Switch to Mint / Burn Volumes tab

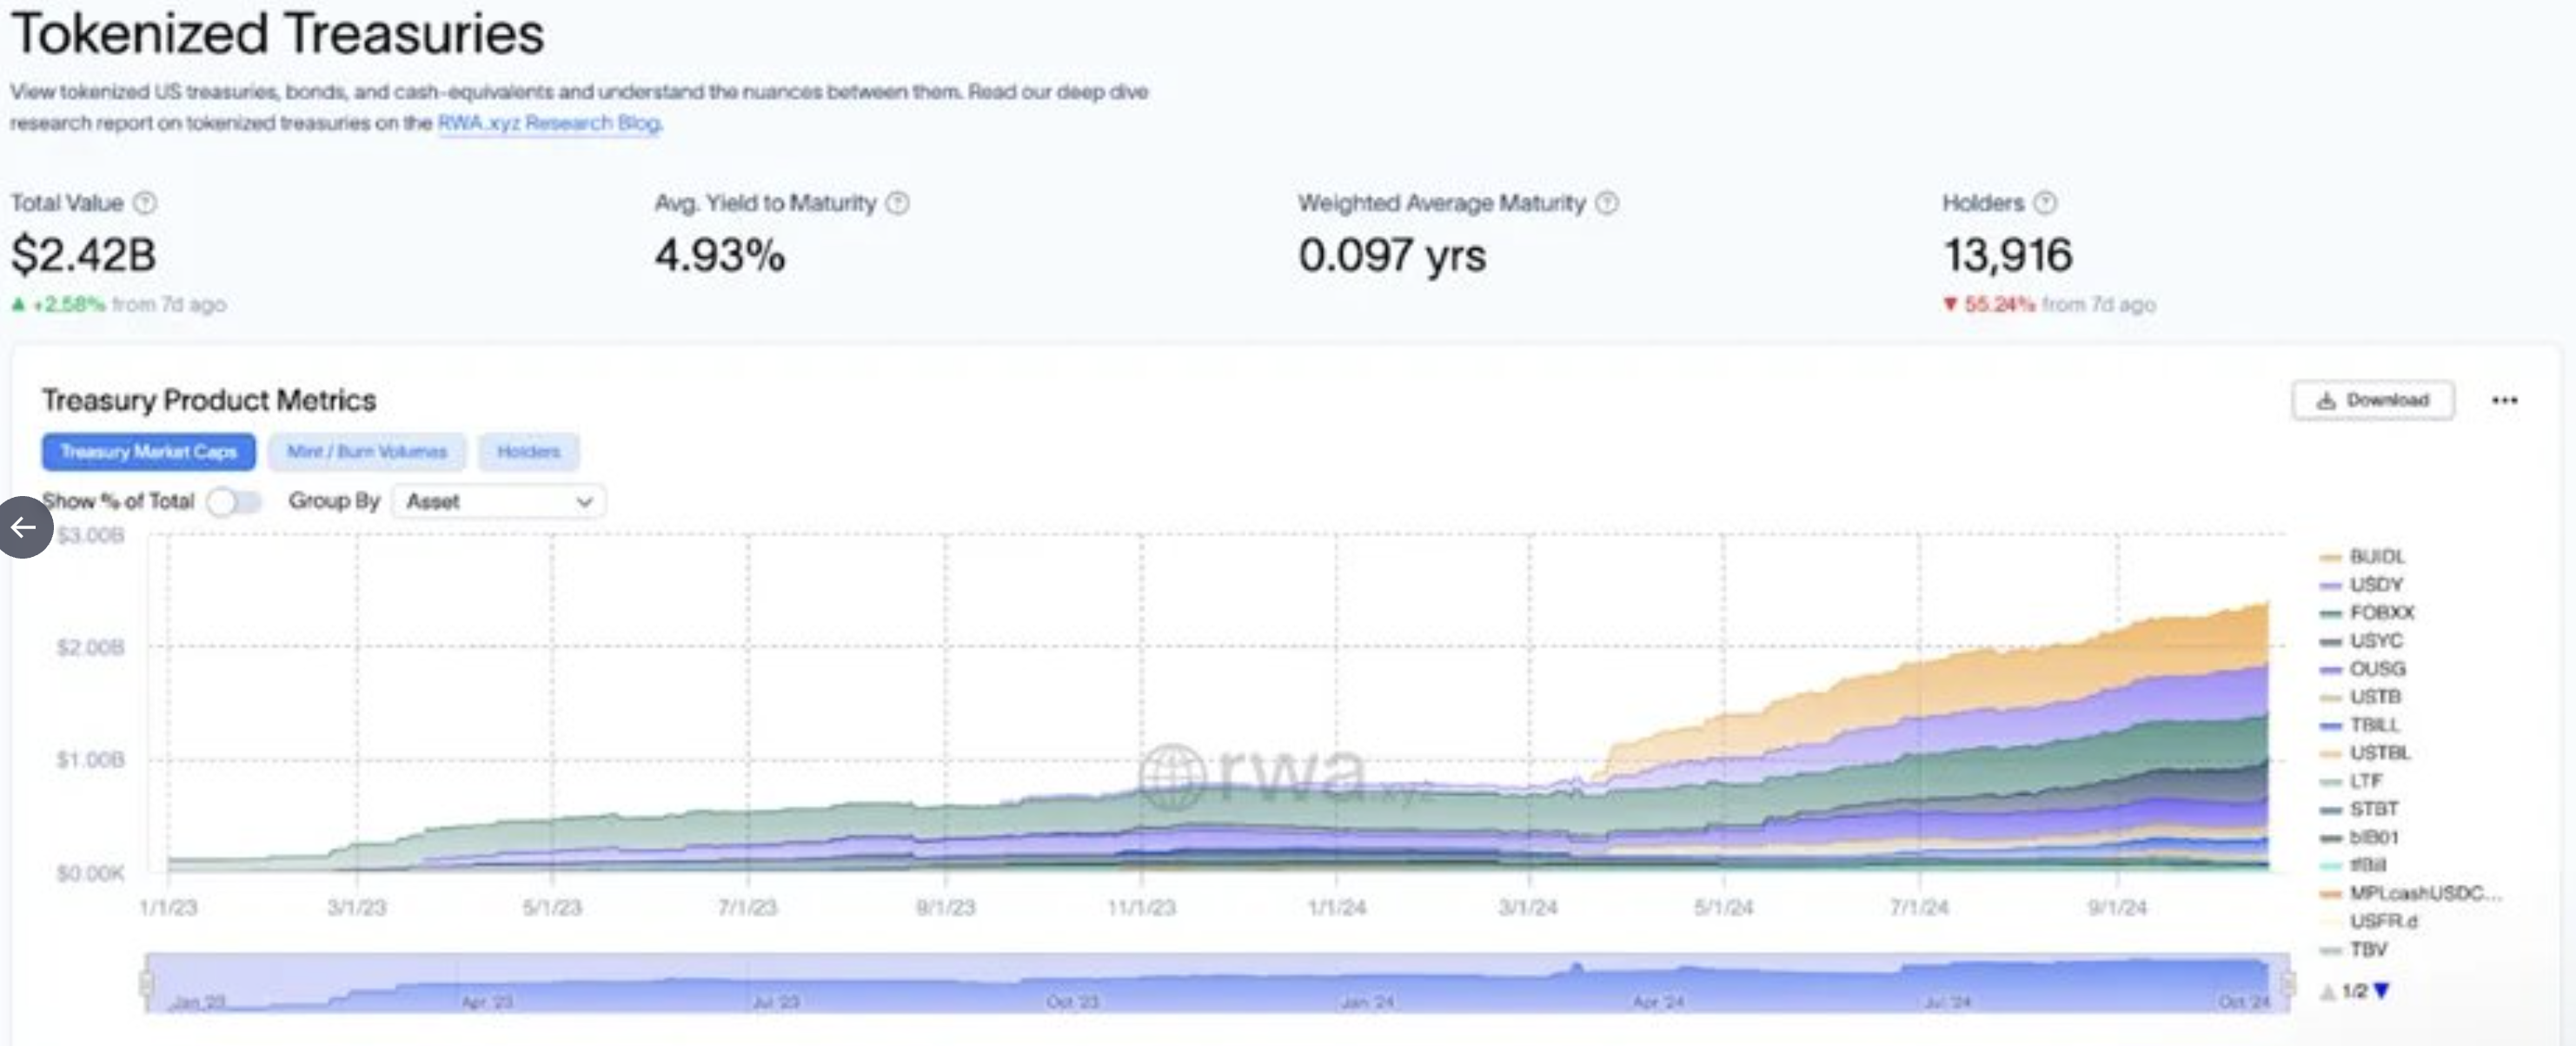pos(367,452)
